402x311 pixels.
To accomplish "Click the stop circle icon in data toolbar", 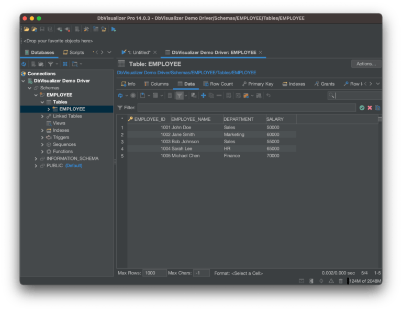I will coord(133,96).
